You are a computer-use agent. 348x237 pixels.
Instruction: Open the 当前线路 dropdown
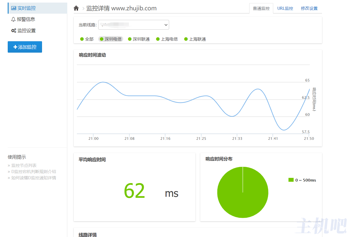134,25
